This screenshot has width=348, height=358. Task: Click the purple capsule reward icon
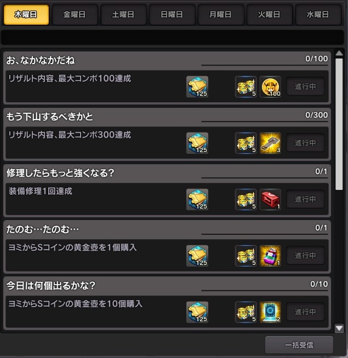[x=270, y=256]
